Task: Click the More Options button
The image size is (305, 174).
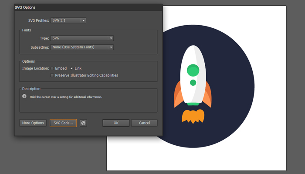Action: [x=33, y=123]
